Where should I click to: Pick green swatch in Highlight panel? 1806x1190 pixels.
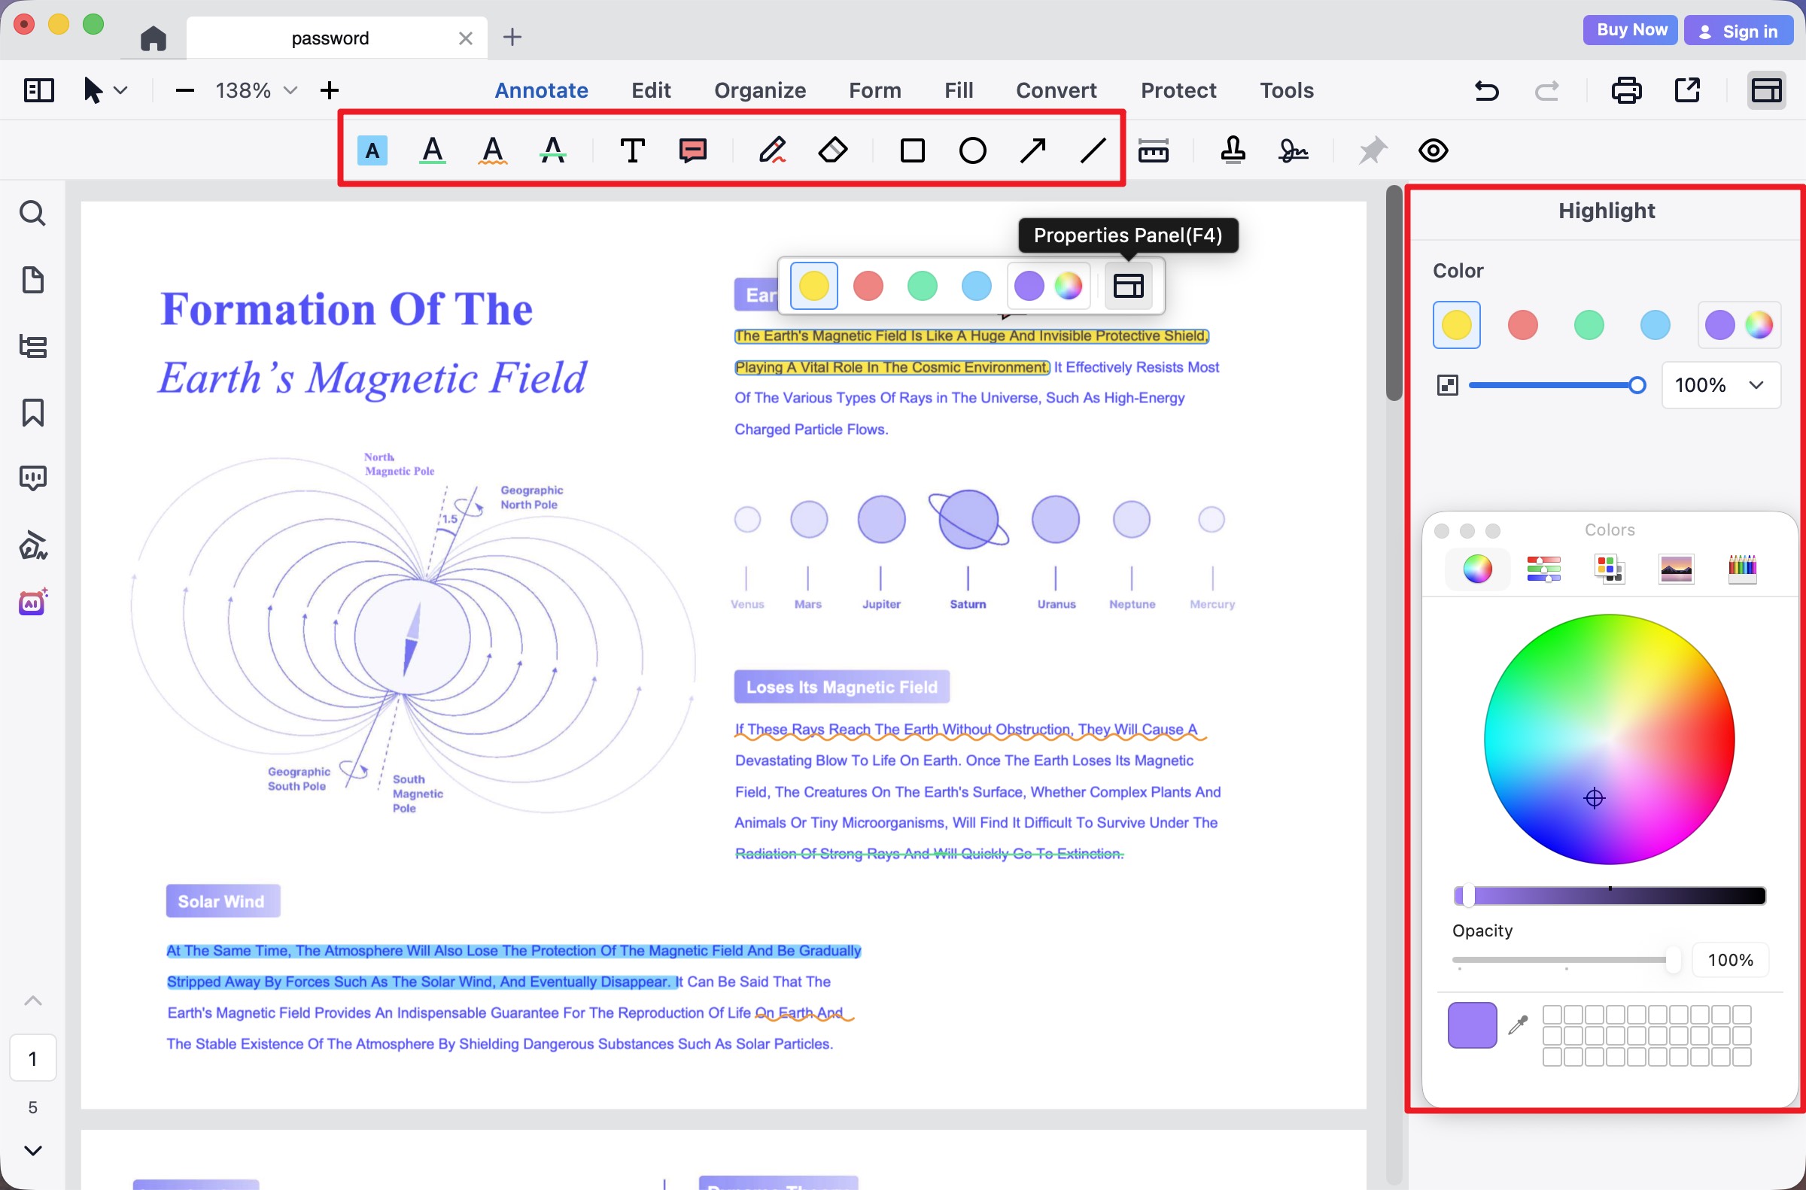[x=1588, y=325]
